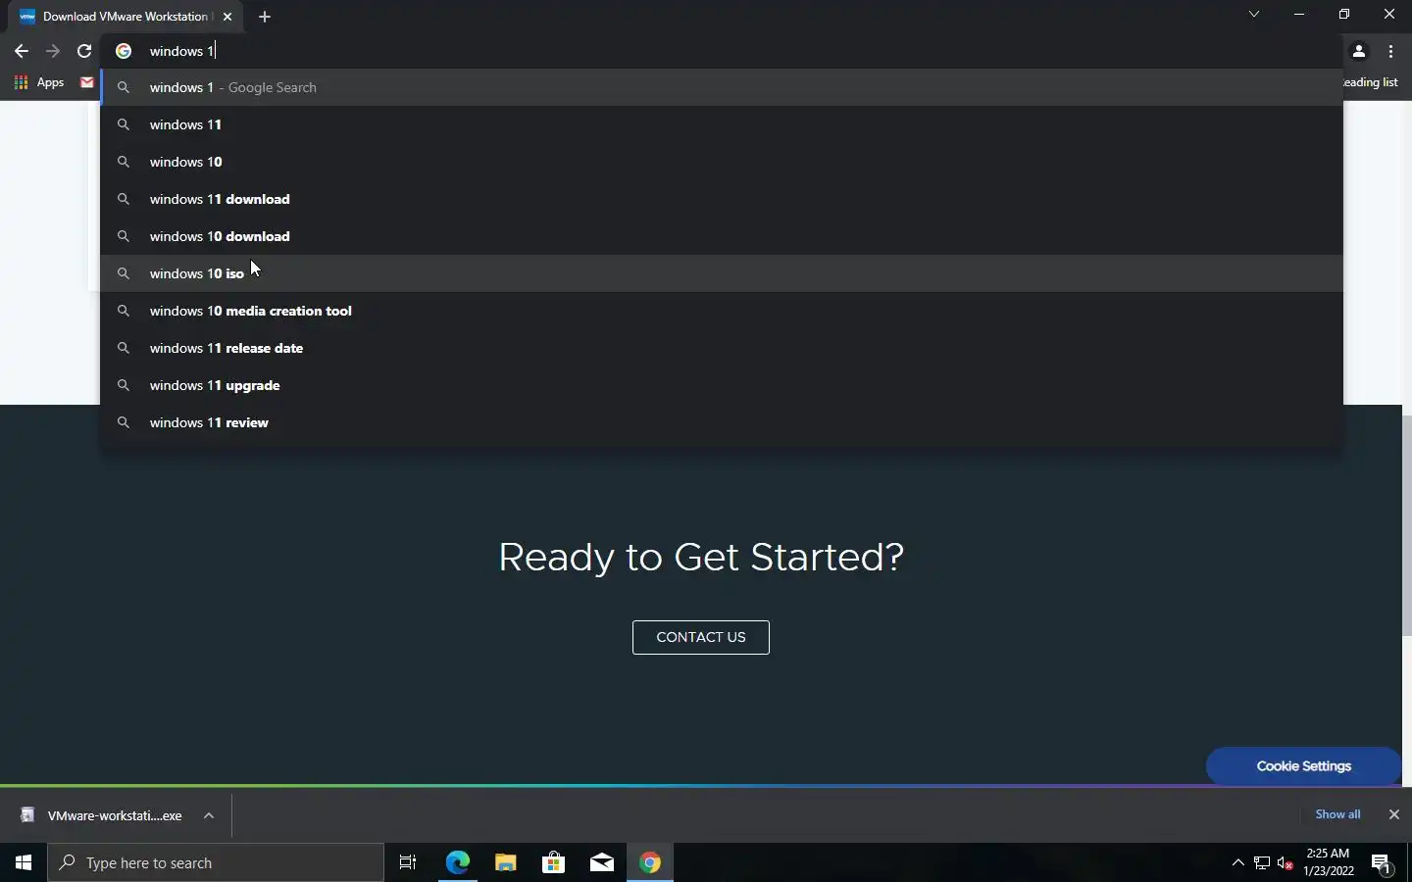
Task: Reload the page with the refresh icon
Action: click(x=84, y=51)
